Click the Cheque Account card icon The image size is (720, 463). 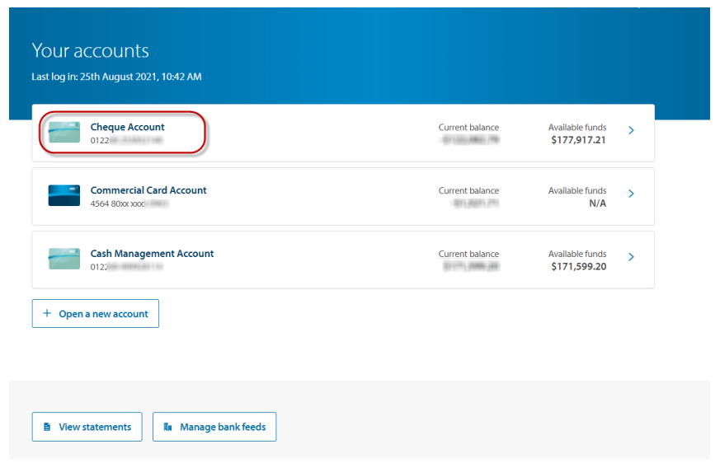[64, 133]
